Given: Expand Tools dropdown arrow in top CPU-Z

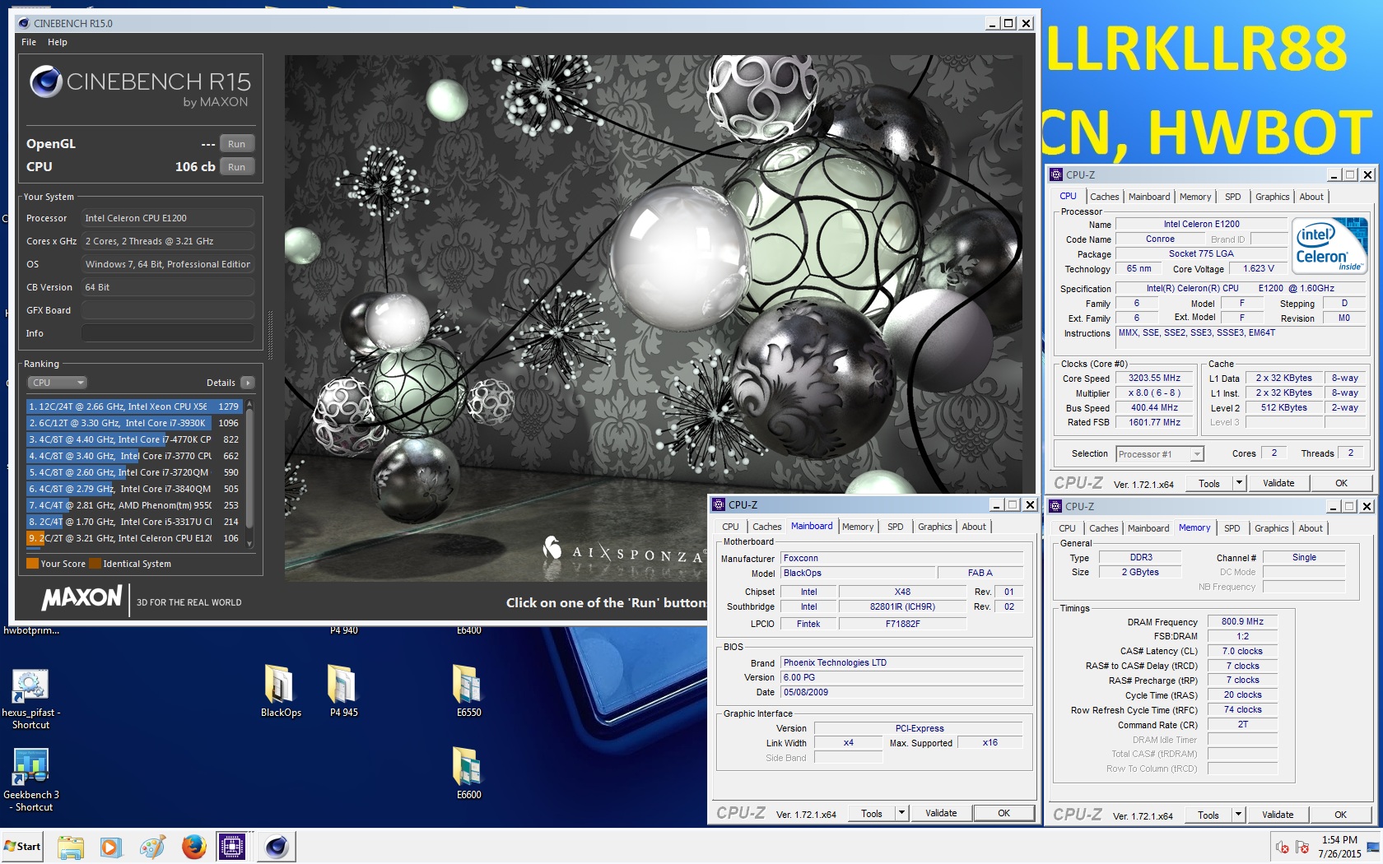Looking at the screenshot, I should (x=1239, y=483).
